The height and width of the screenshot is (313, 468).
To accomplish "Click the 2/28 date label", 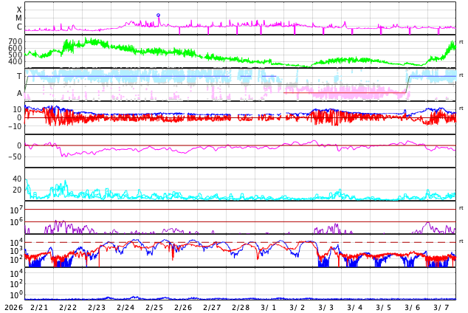I will (x=241, y=307).
